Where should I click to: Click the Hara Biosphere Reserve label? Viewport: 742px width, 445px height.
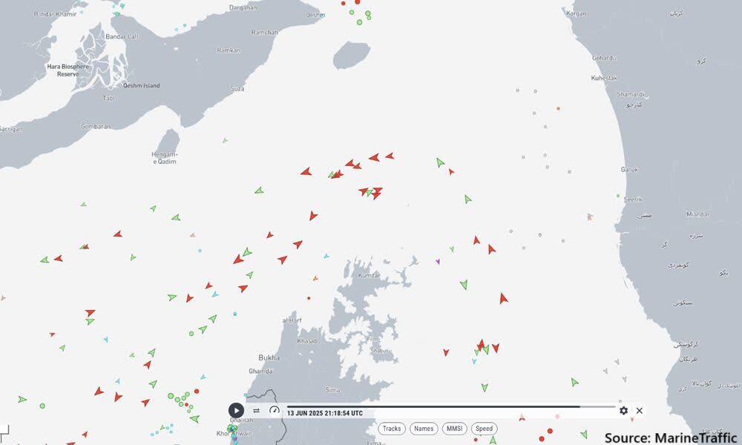coord(68,70)
